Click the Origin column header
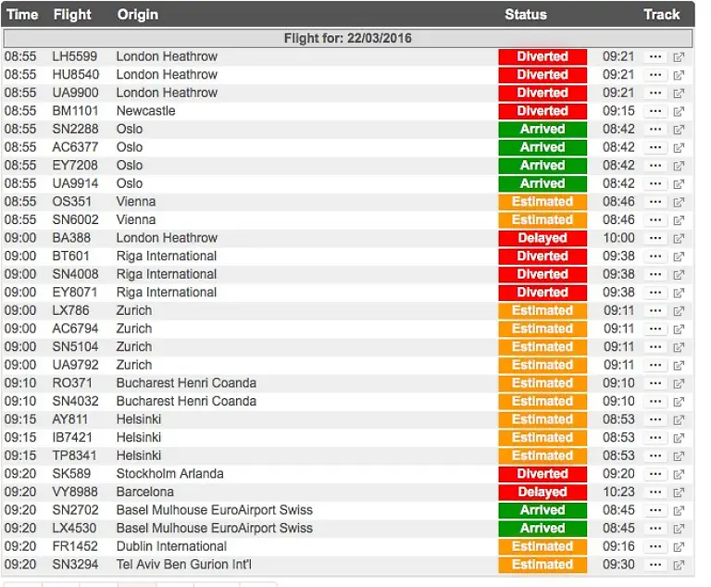 click(x=137, y=15)
